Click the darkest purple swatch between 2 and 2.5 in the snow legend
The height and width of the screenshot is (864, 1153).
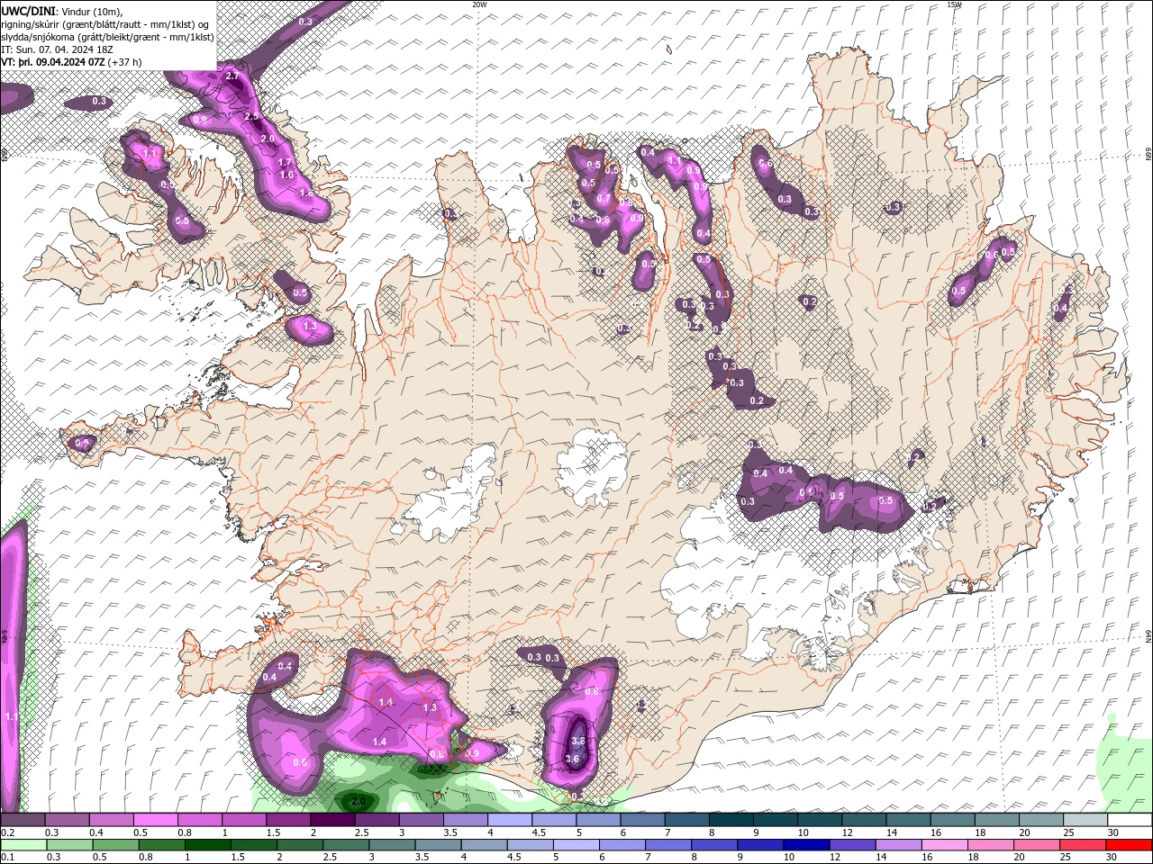coord(332,820)
